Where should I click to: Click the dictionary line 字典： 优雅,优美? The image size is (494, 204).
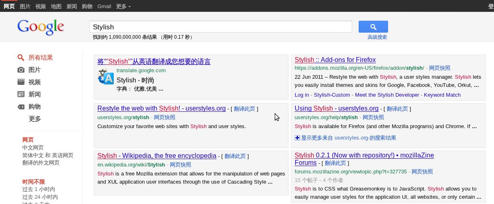click(x=140, y=89)
